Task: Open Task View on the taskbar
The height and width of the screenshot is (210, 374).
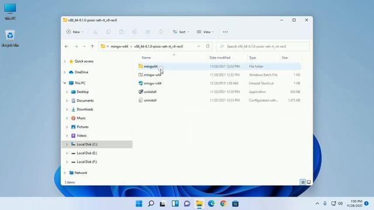Action: pyautogui.click(x=162, y=204)
